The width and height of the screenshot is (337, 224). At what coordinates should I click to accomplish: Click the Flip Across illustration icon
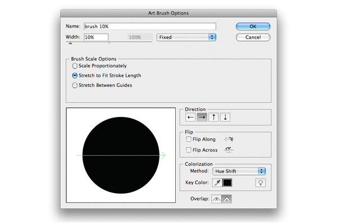(229, 150)
